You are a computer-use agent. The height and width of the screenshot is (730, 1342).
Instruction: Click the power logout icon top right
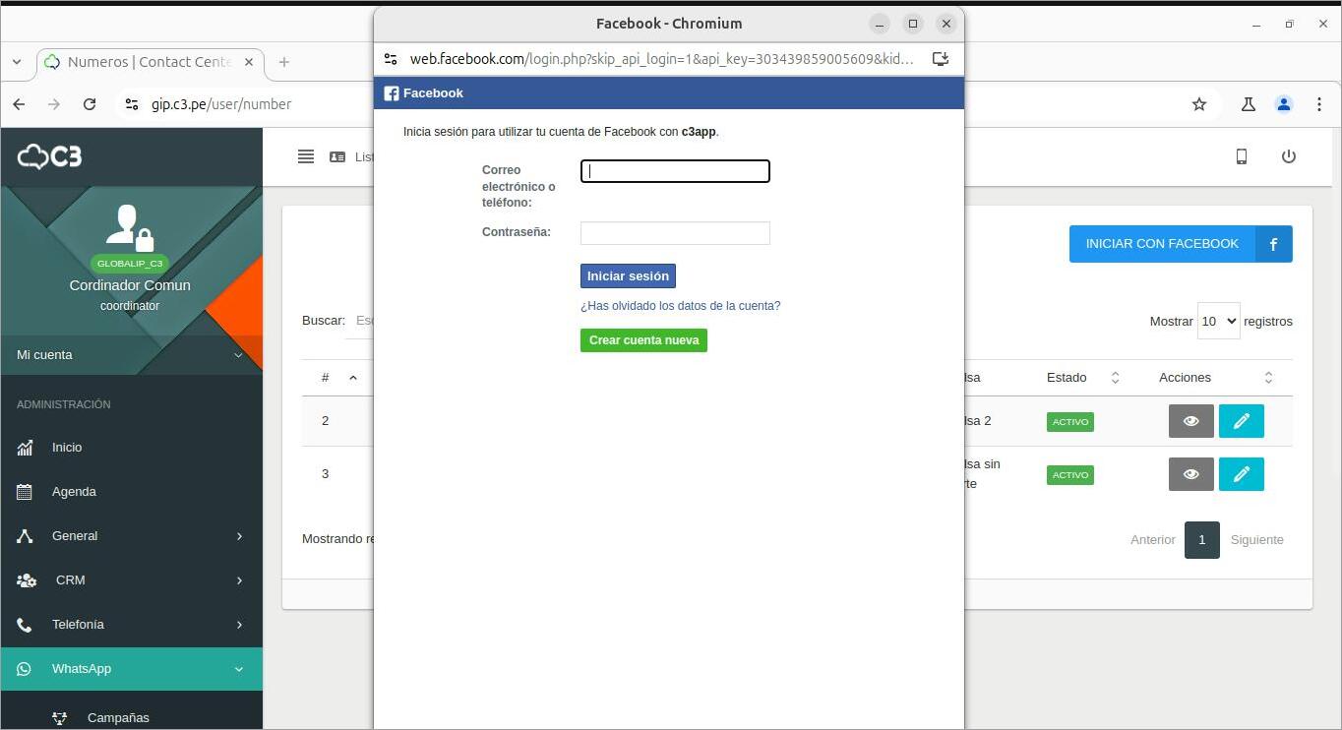[x=1289, y=156]
